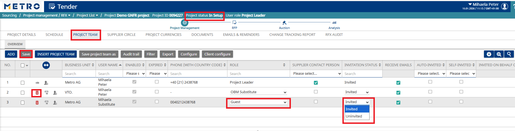This screenshot has height=131, width=515.
Task: Sort by Self-Invited column arrows
Action: click(x=473, y=65)
